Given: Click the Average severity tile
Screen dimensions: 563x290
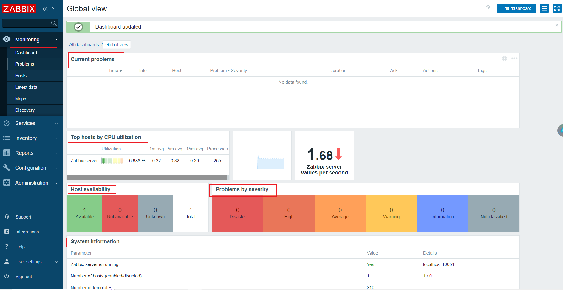Looking at the screenshot, I should [x=340, y=213].
